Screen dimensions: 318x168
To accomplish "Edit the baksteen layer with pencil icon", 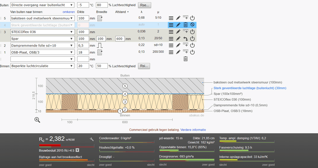I will pyautogui.click(x=178, y=18).
